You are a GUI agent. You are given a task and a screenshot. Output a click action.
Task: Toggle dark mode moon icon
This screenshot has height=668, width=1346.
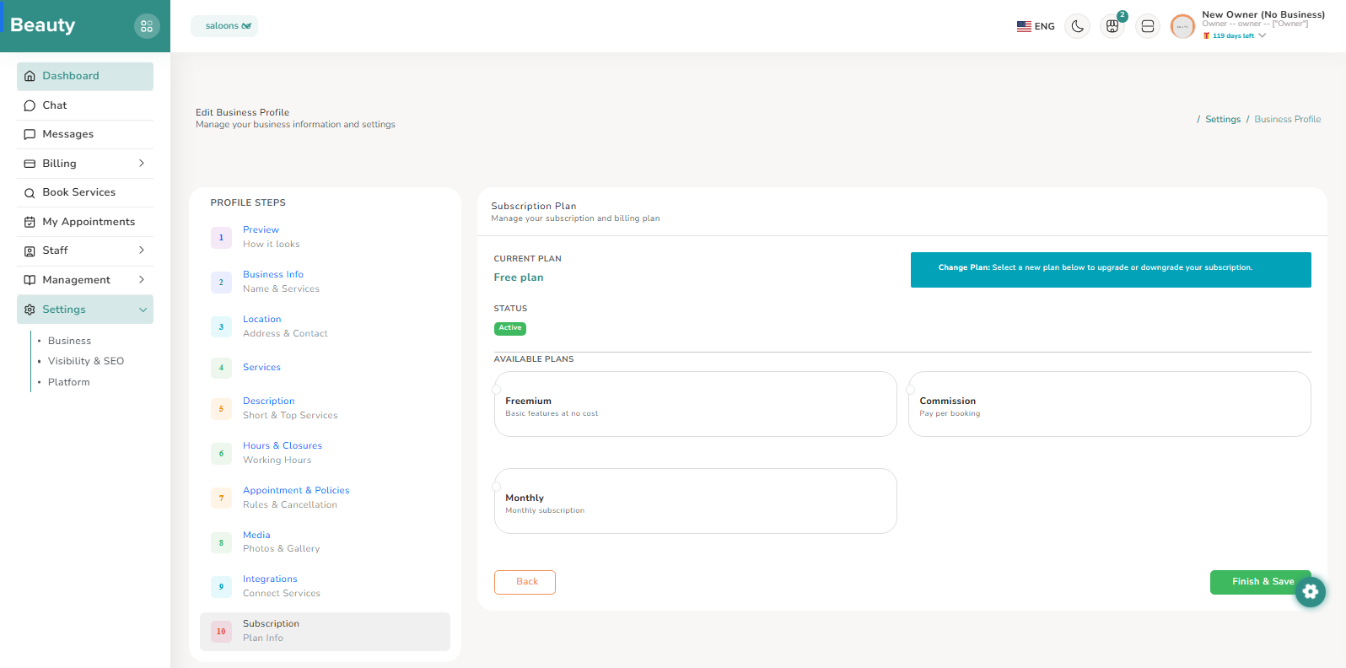click(x=1077, y=26)
